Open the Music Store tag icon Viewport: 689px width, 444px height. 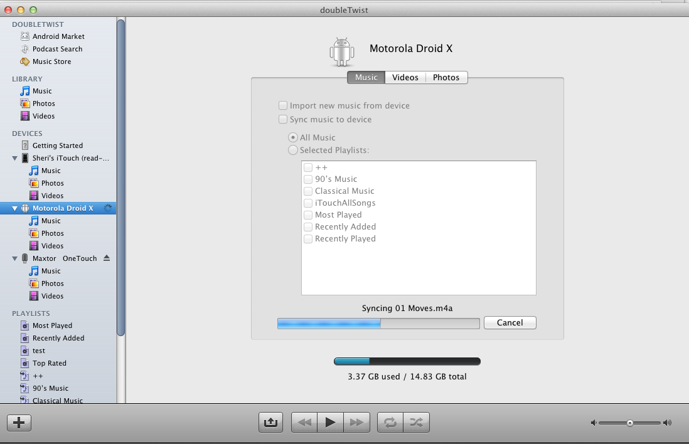(25, 61)
